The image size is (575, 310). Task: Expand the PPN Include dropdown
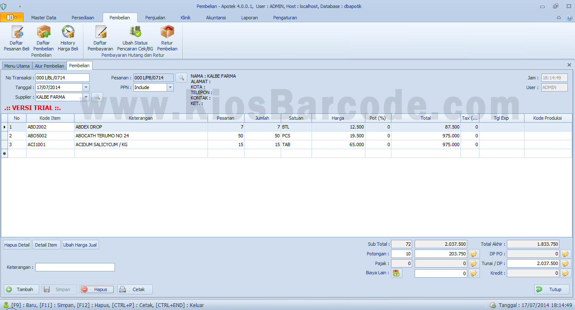tap(170, 87)
